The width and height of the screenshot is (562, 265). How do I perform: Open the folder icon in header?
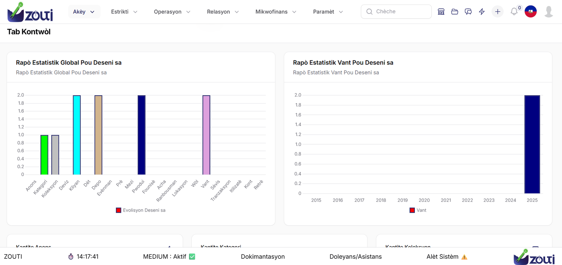[x=455, y=12]
